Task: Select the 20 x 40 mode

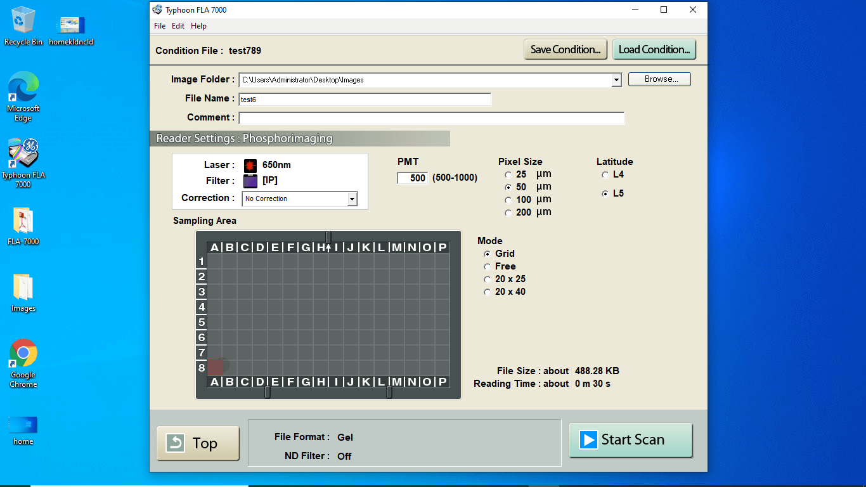Action: pyautogui.click(x=487, y=292)
